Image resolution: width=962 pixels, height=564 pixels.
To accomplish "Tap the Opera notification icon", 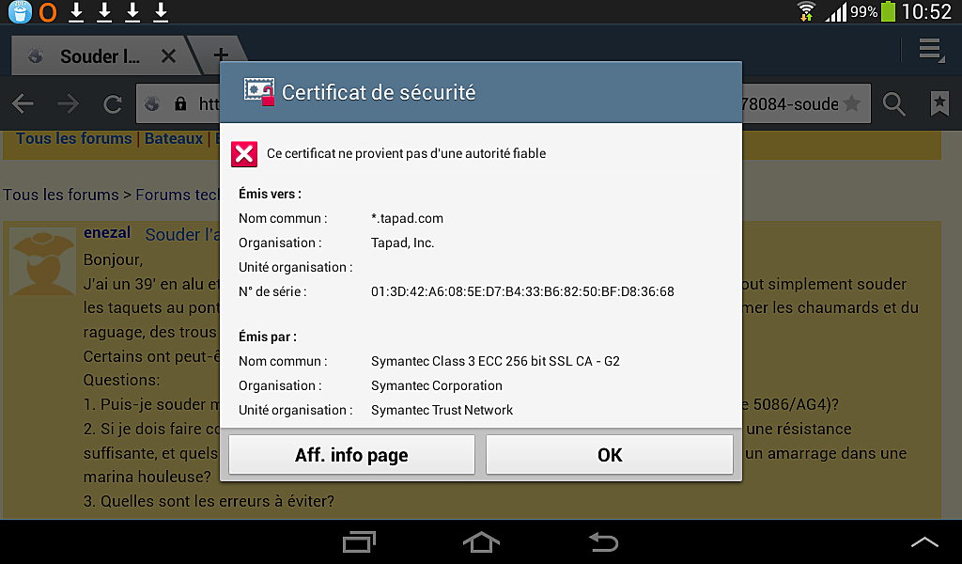I will (x=48, y=11).
